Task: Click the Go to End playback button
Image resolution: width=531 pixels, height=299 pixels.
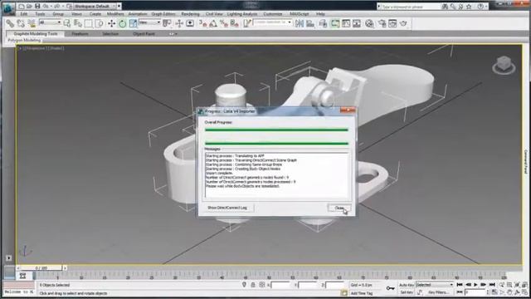Action: pyautogui.click(x=492, y=285)
